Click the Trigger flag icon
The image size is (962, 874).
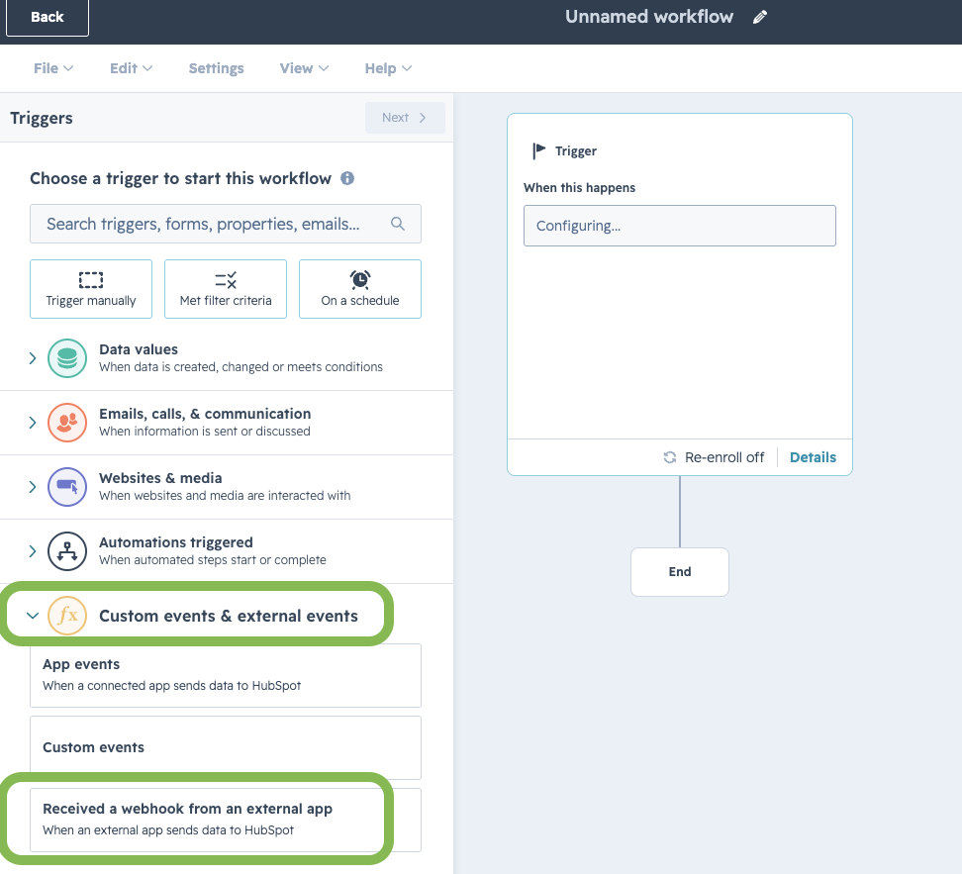coord(538,150)
